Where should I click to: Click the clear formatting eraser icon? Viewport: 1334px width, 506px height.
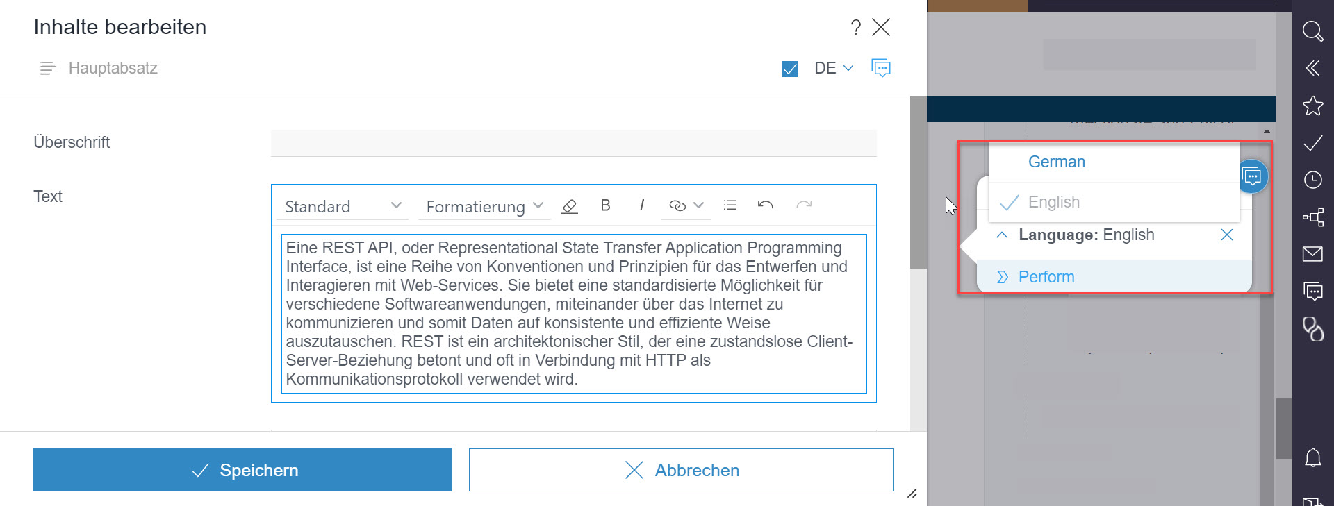click(x=570, y=206)
